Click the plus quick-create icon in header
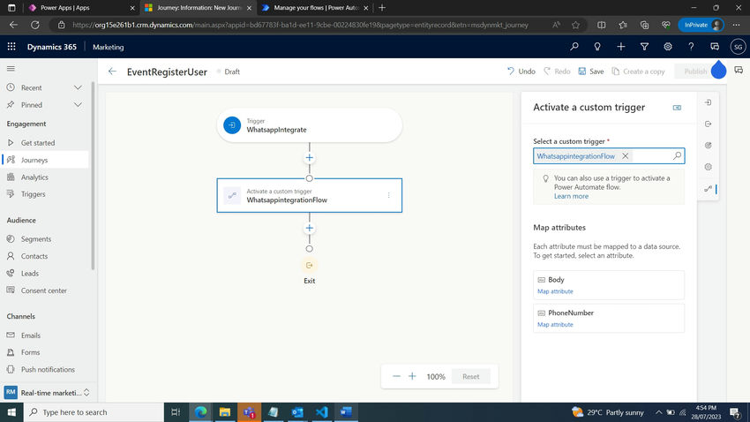This screenshot has width=750, height=422. (x=621, y=47)
